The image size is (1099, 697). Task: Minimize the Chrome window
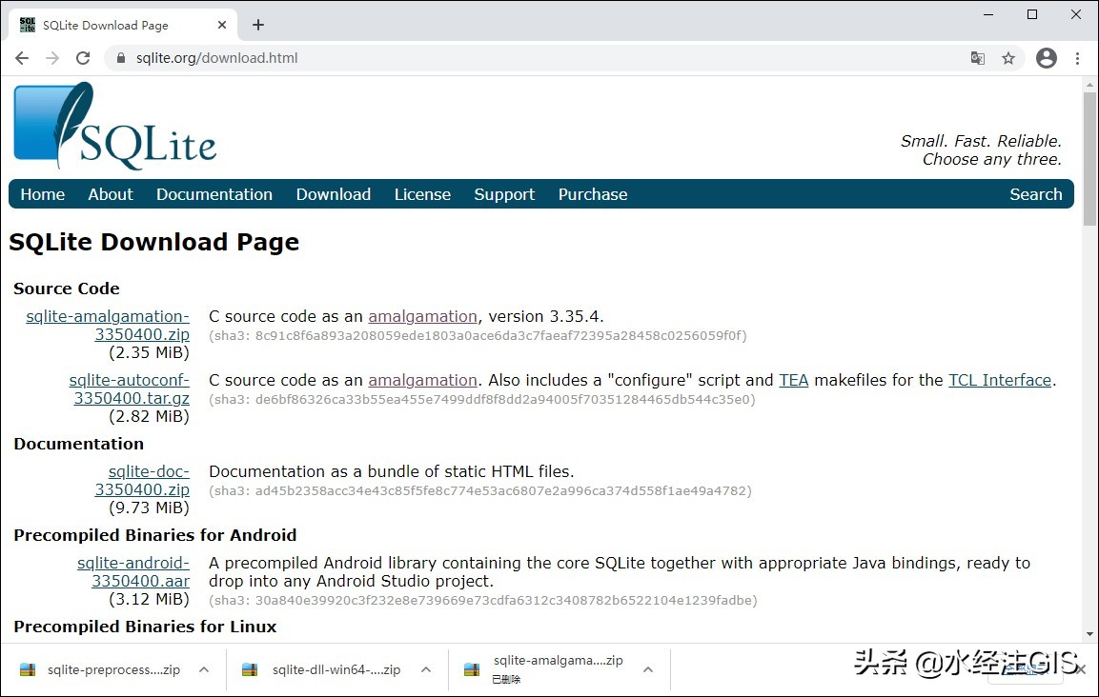pos(988,14)
